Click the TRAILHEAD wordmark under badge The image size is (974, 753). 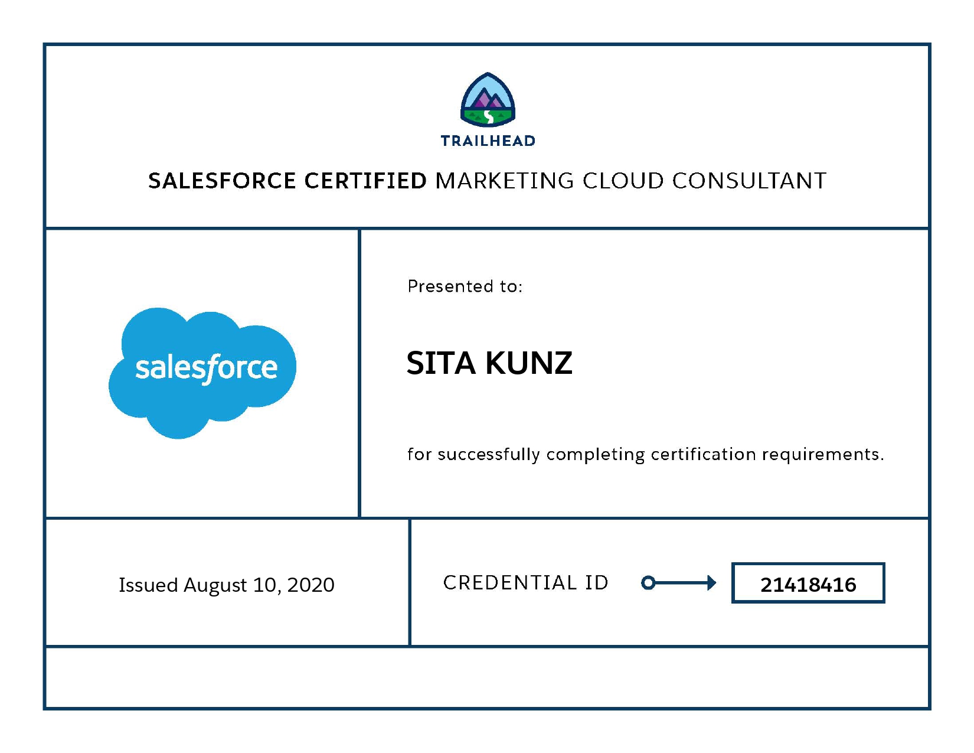488,141
